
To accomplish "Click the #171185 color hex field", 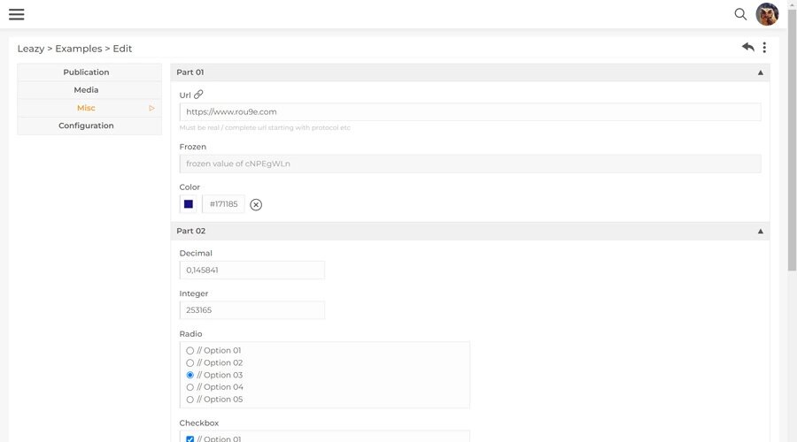I will pos(224,204).
